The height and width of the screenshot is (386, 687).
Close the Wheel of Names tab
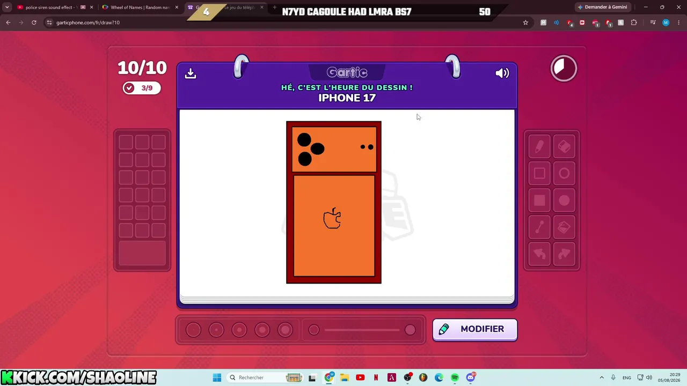[177, 8]
